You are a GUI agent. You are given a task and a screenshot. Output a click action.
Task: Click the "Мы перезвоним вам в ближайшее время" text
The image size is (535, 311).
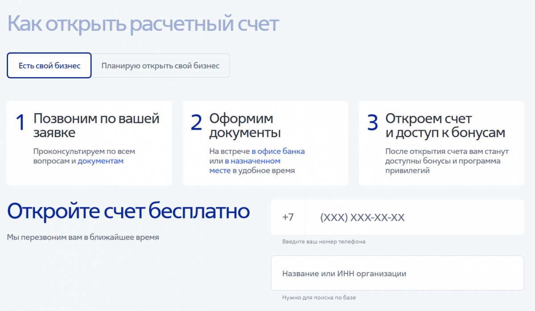coord(83,237)
